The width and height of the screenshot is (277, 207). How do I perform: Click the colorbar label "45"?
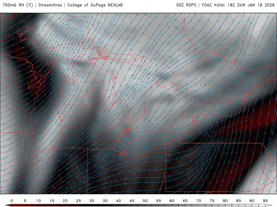point(132,201)
